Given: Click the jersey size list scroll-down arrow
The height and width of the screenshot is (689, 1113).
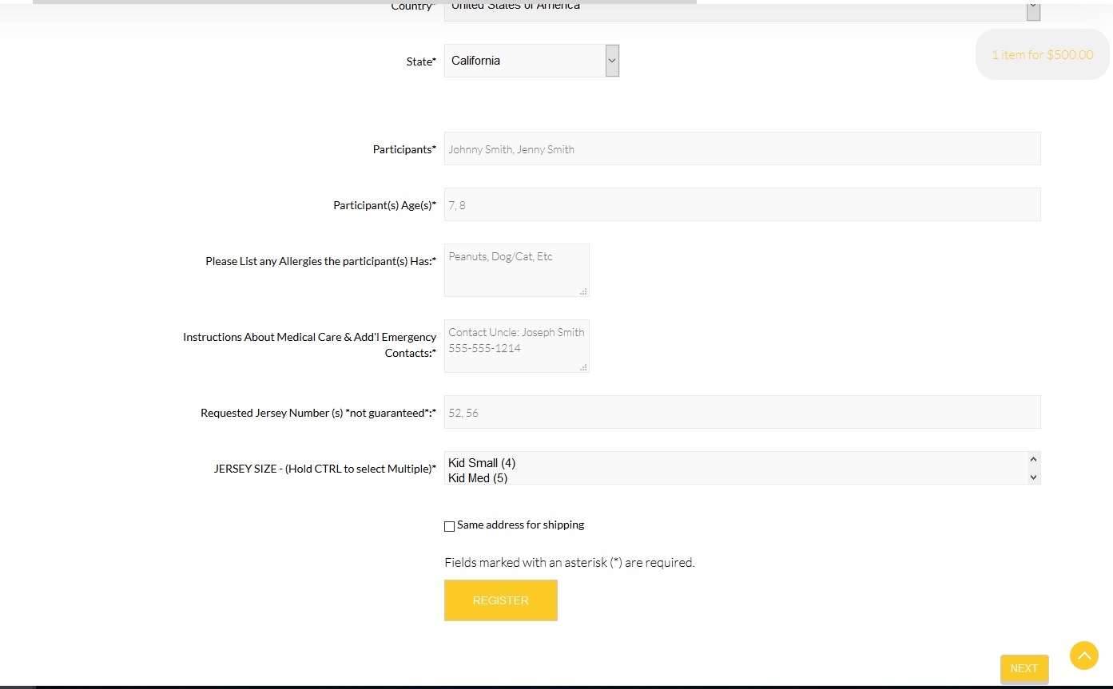Looking at the screenshot, I should point(1033,477).
